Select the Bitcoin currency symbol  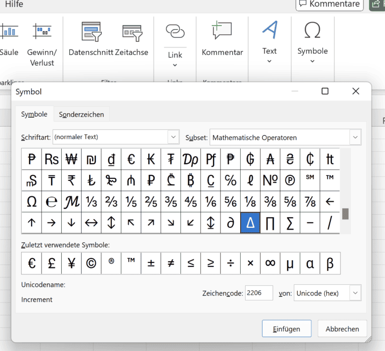[x=190, y=180]
